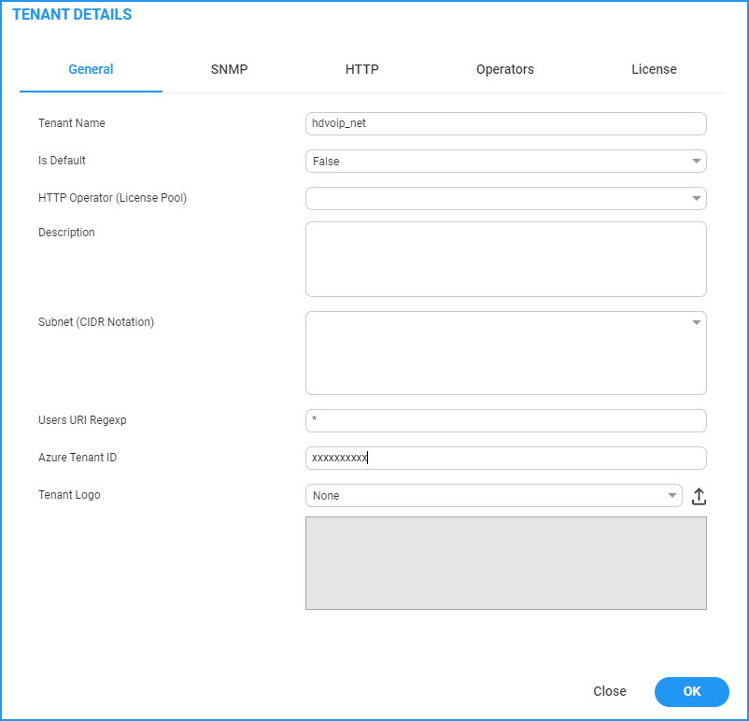Click into the Users URI Regexp field
The image size is (749, 721).
pyautogui.click(x=505, y=421)
